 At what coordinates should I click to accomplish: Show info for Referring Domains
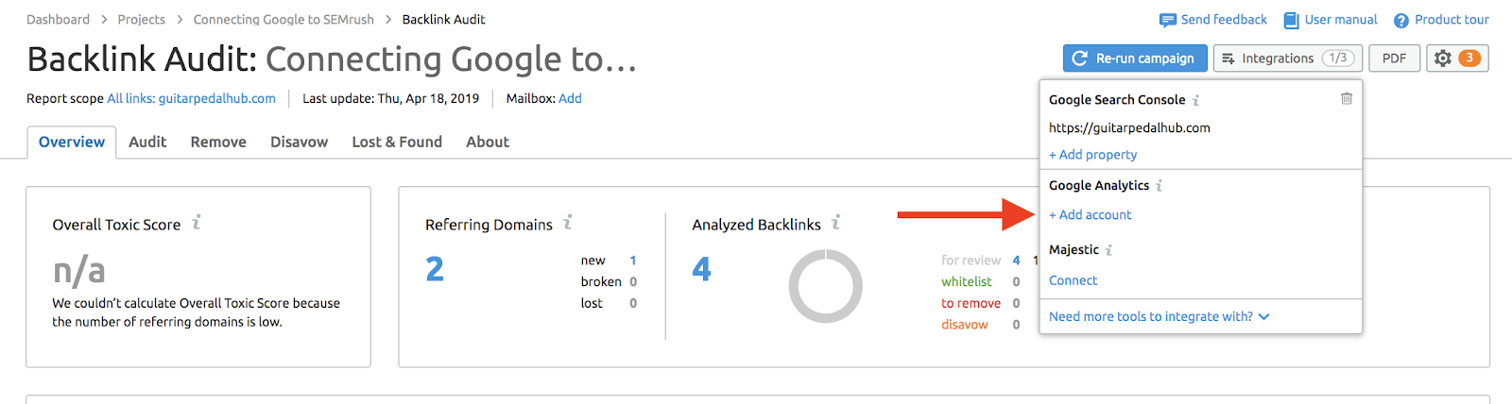pyautogui.click(x=568, y=223)
